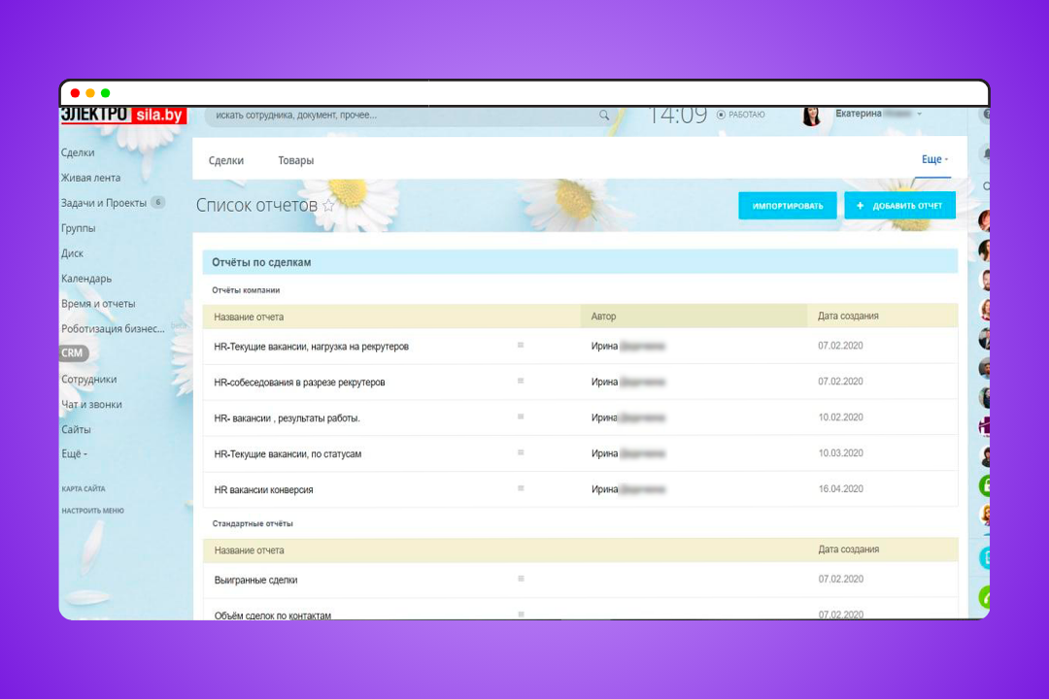Screen dimensions: 1049x699
Task: Switch to the Сделки tab
Action: (x=226, y=160)
